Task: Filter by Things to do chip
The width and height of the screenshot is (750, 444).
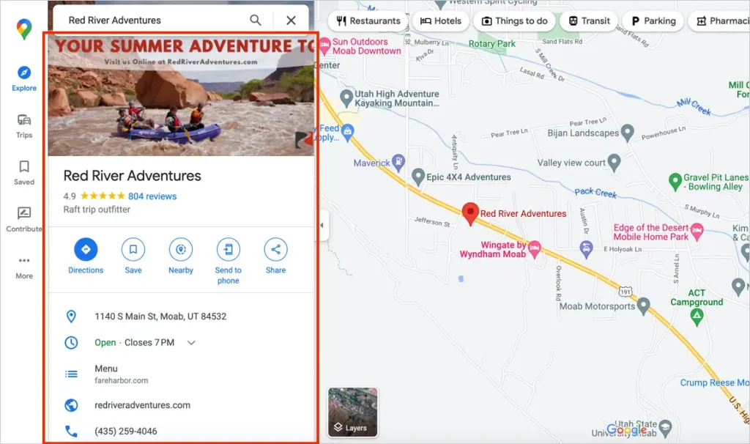Action: 514,21
